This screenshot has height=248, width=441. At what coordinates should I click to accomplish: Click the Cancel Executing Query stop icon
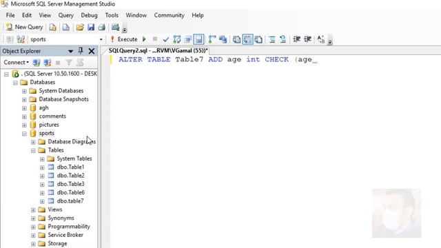(x=154, y=39)
